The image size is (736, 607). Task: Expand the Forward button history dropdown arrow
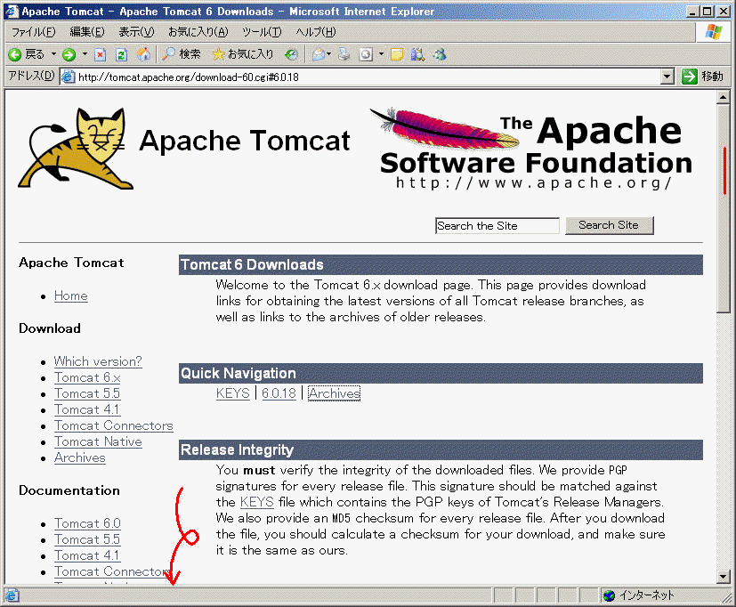point(85,54)
